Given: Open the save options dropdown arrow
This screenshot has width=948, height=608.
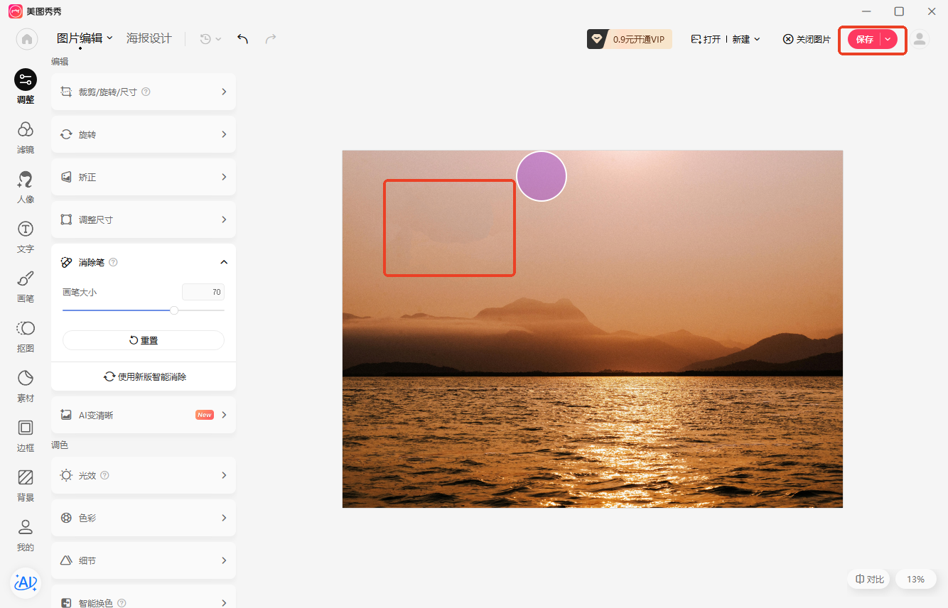Looking at the screenshot, I should pos(888,40).
